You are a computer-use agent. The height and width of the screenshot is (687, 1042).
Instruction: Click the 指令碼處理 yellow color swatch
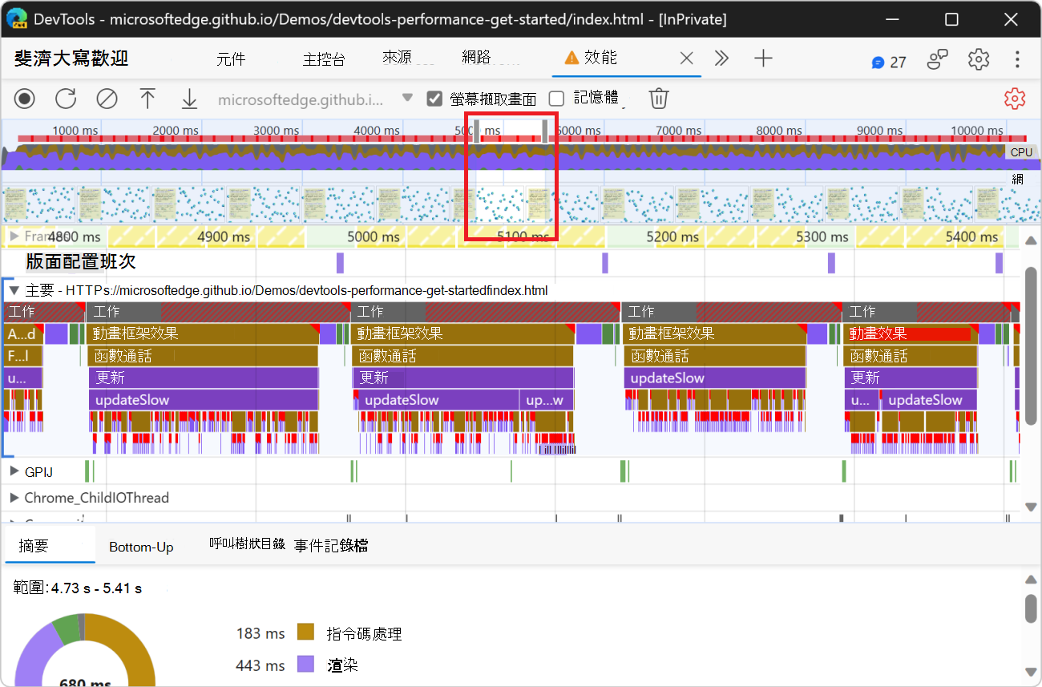coord(305,632)
